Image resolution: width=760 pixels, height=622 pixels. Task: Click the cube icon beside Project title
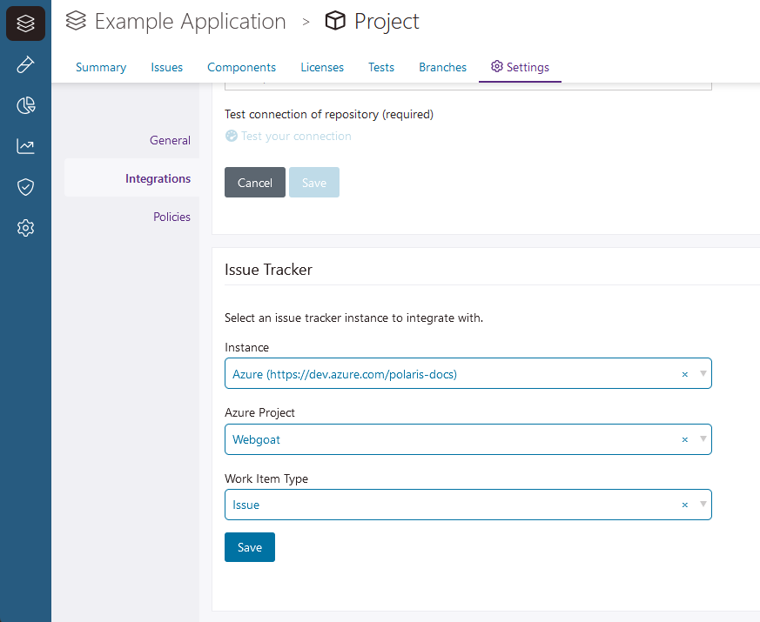[335, 21]
